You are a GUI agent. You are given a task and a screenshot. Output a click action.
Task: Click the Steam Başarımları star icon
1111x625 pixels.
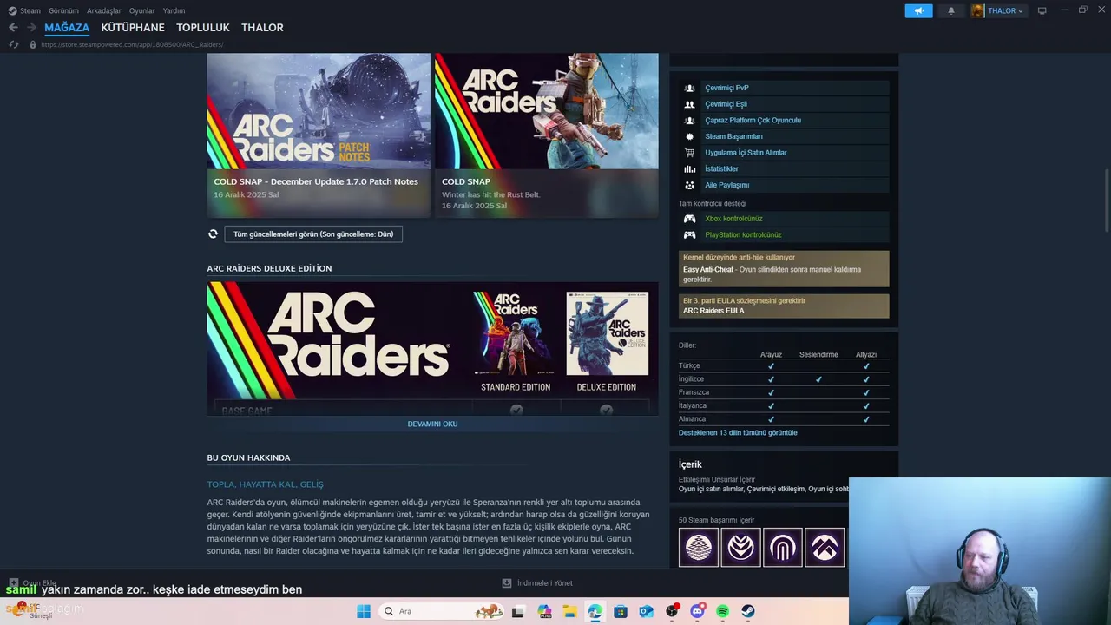(x=689, y=136)
